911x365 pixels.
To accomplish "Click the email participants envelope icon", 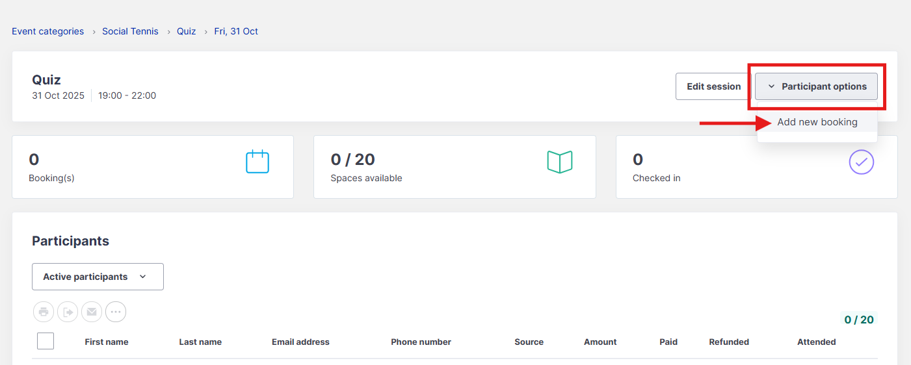I will [x=92, y=312].
